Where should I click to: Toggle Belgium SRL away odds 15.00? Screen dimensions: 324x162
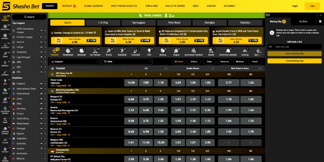(161, 142)
